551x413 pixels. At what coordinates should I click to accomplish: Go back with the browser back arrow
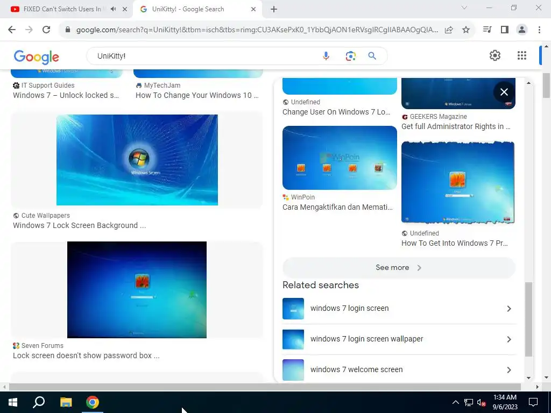click(12, 30)
